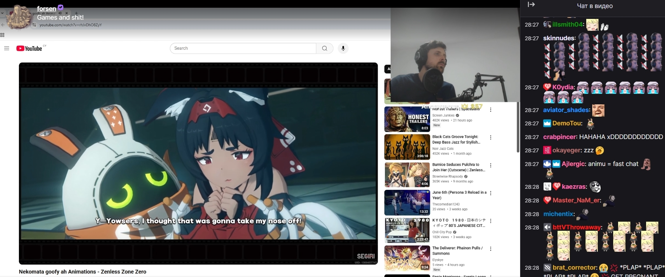The width and height of the screenshot is (665, 277).
Task: Open KYOTO 1980 city pop thumbnail
Action: pos(407,230)
